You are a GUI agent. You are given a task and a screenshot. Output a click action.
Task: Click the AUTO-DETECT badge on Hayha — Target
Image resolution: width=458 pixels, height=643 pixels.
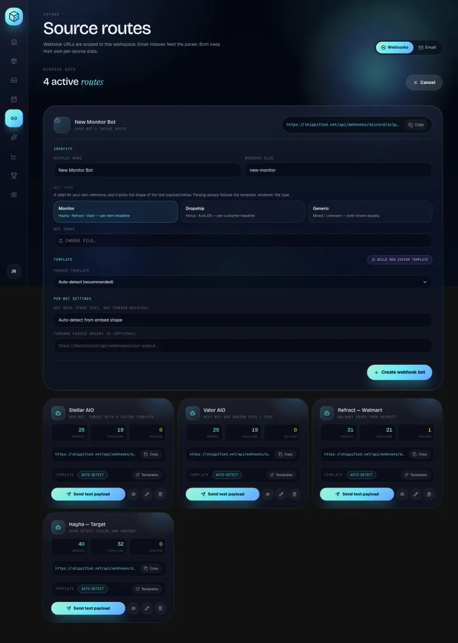coord(93,589)
